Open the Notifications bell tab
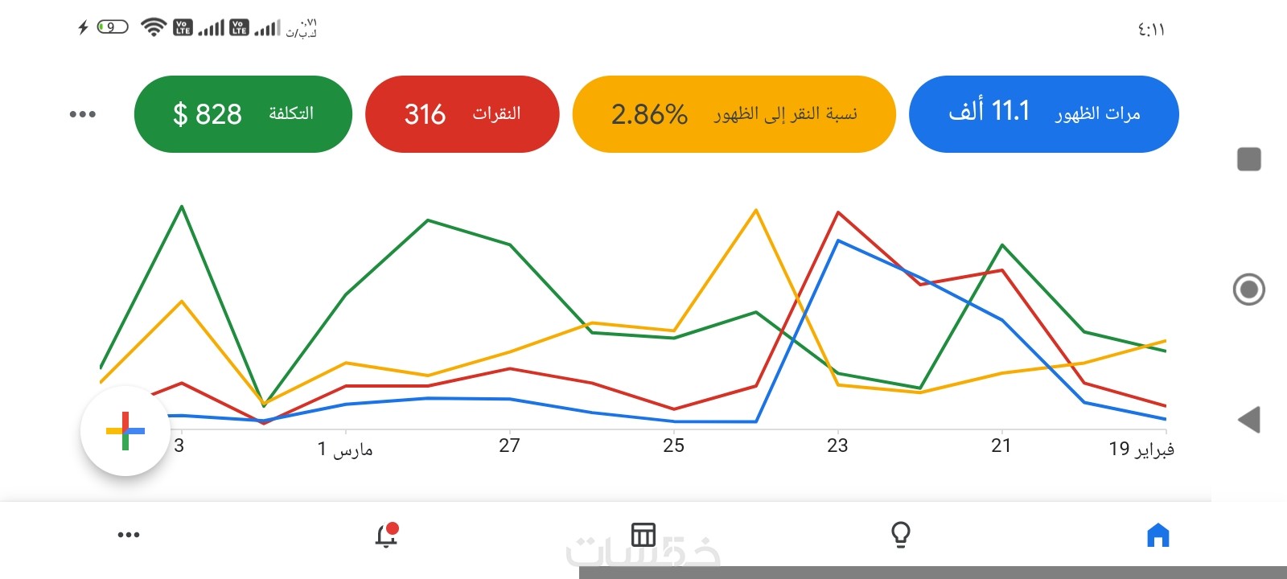 tap(387, 535)
